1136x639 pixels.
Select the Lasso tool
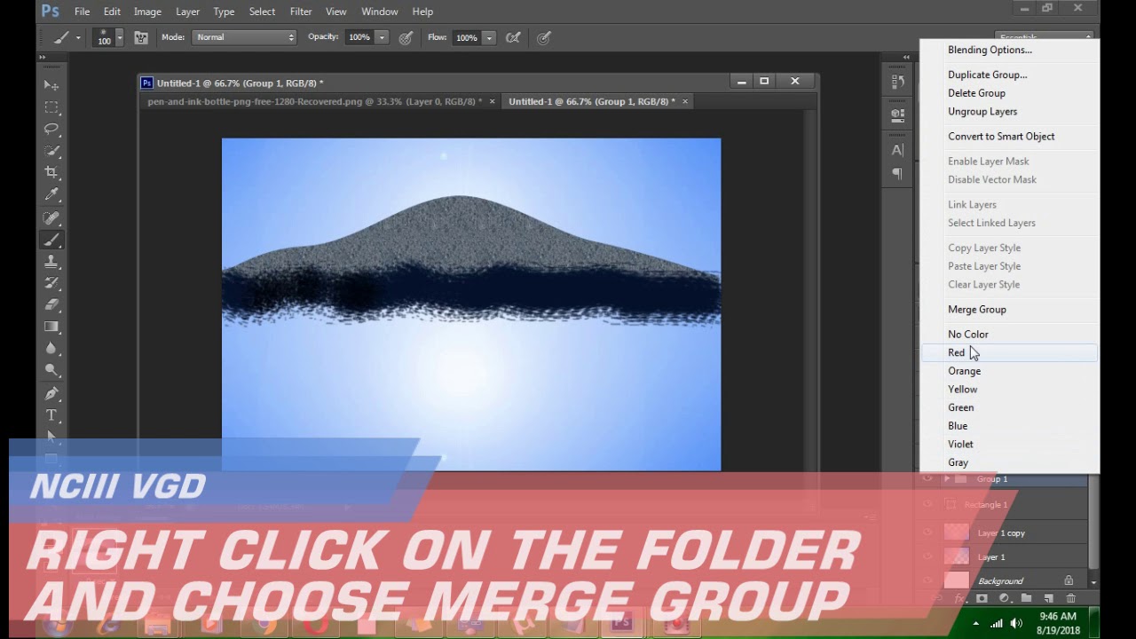51,130
